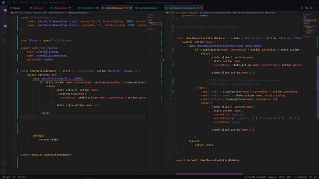
Task: Click the vertical scrollbar of right editor
Action: point(318,88)
